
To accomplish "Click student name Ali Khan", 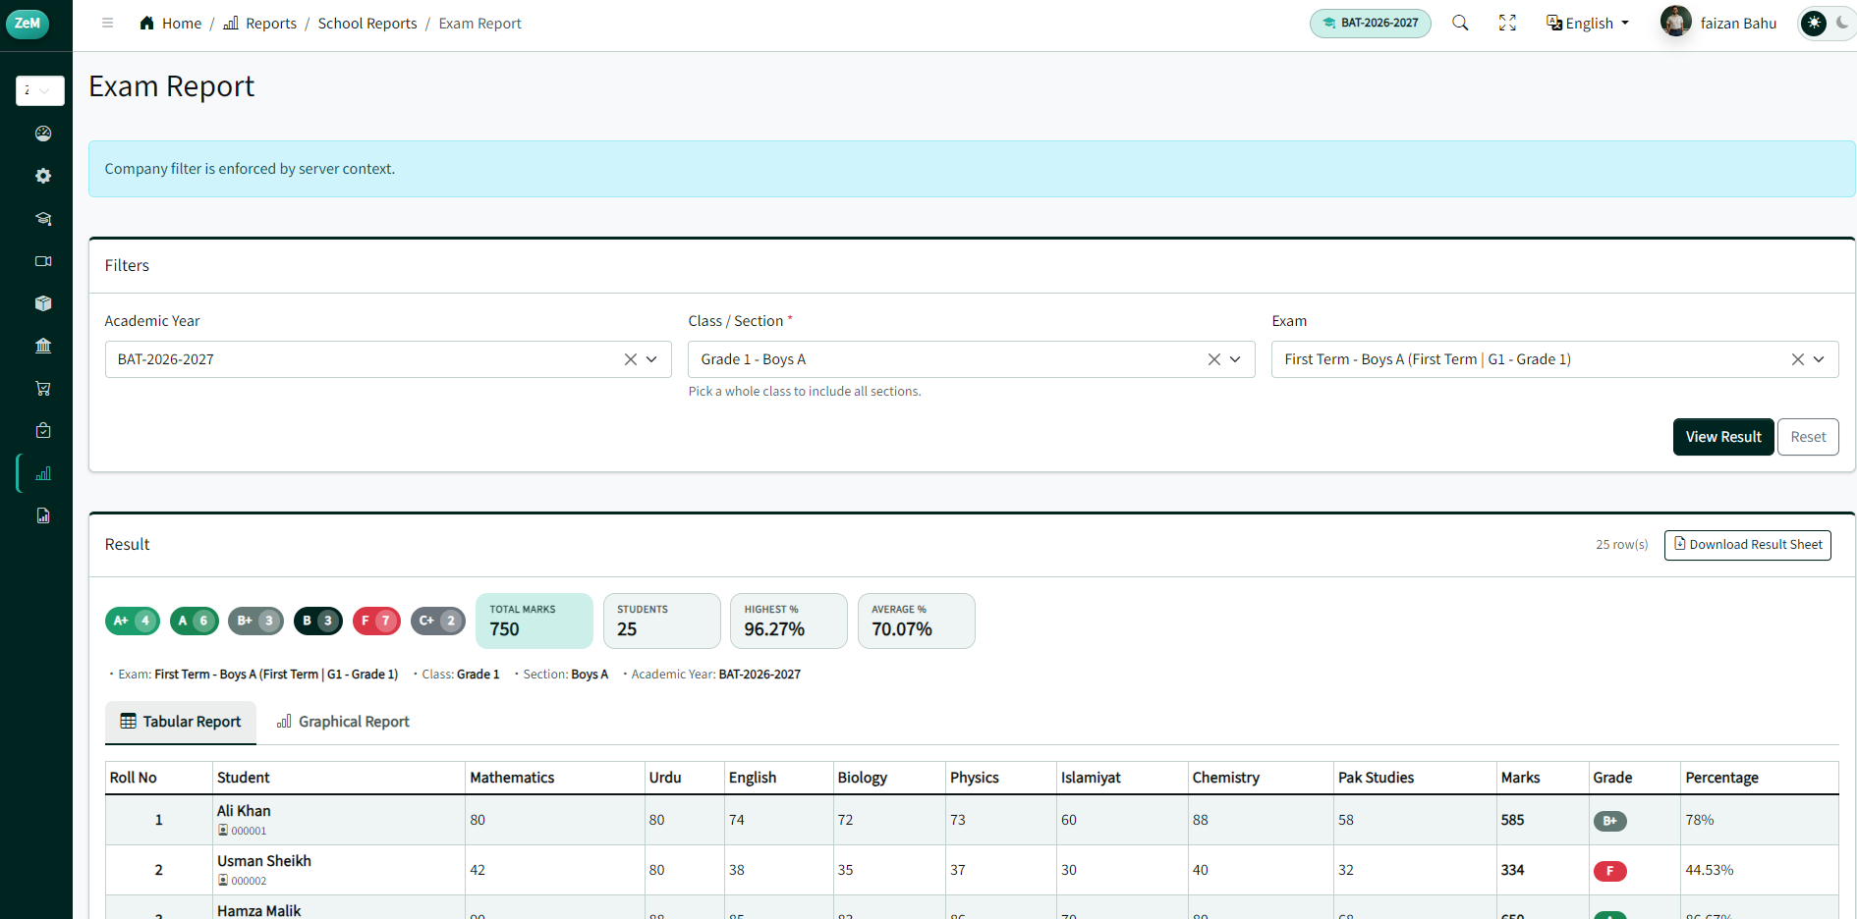I will tap(244, 811).
